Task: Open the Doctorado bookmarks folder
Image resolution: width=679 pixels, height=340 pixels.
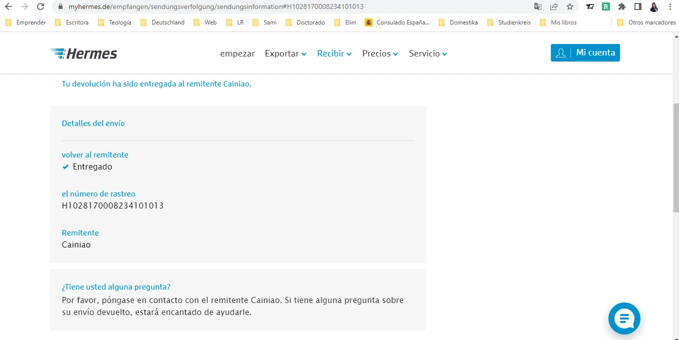Action: pos(305,22)
